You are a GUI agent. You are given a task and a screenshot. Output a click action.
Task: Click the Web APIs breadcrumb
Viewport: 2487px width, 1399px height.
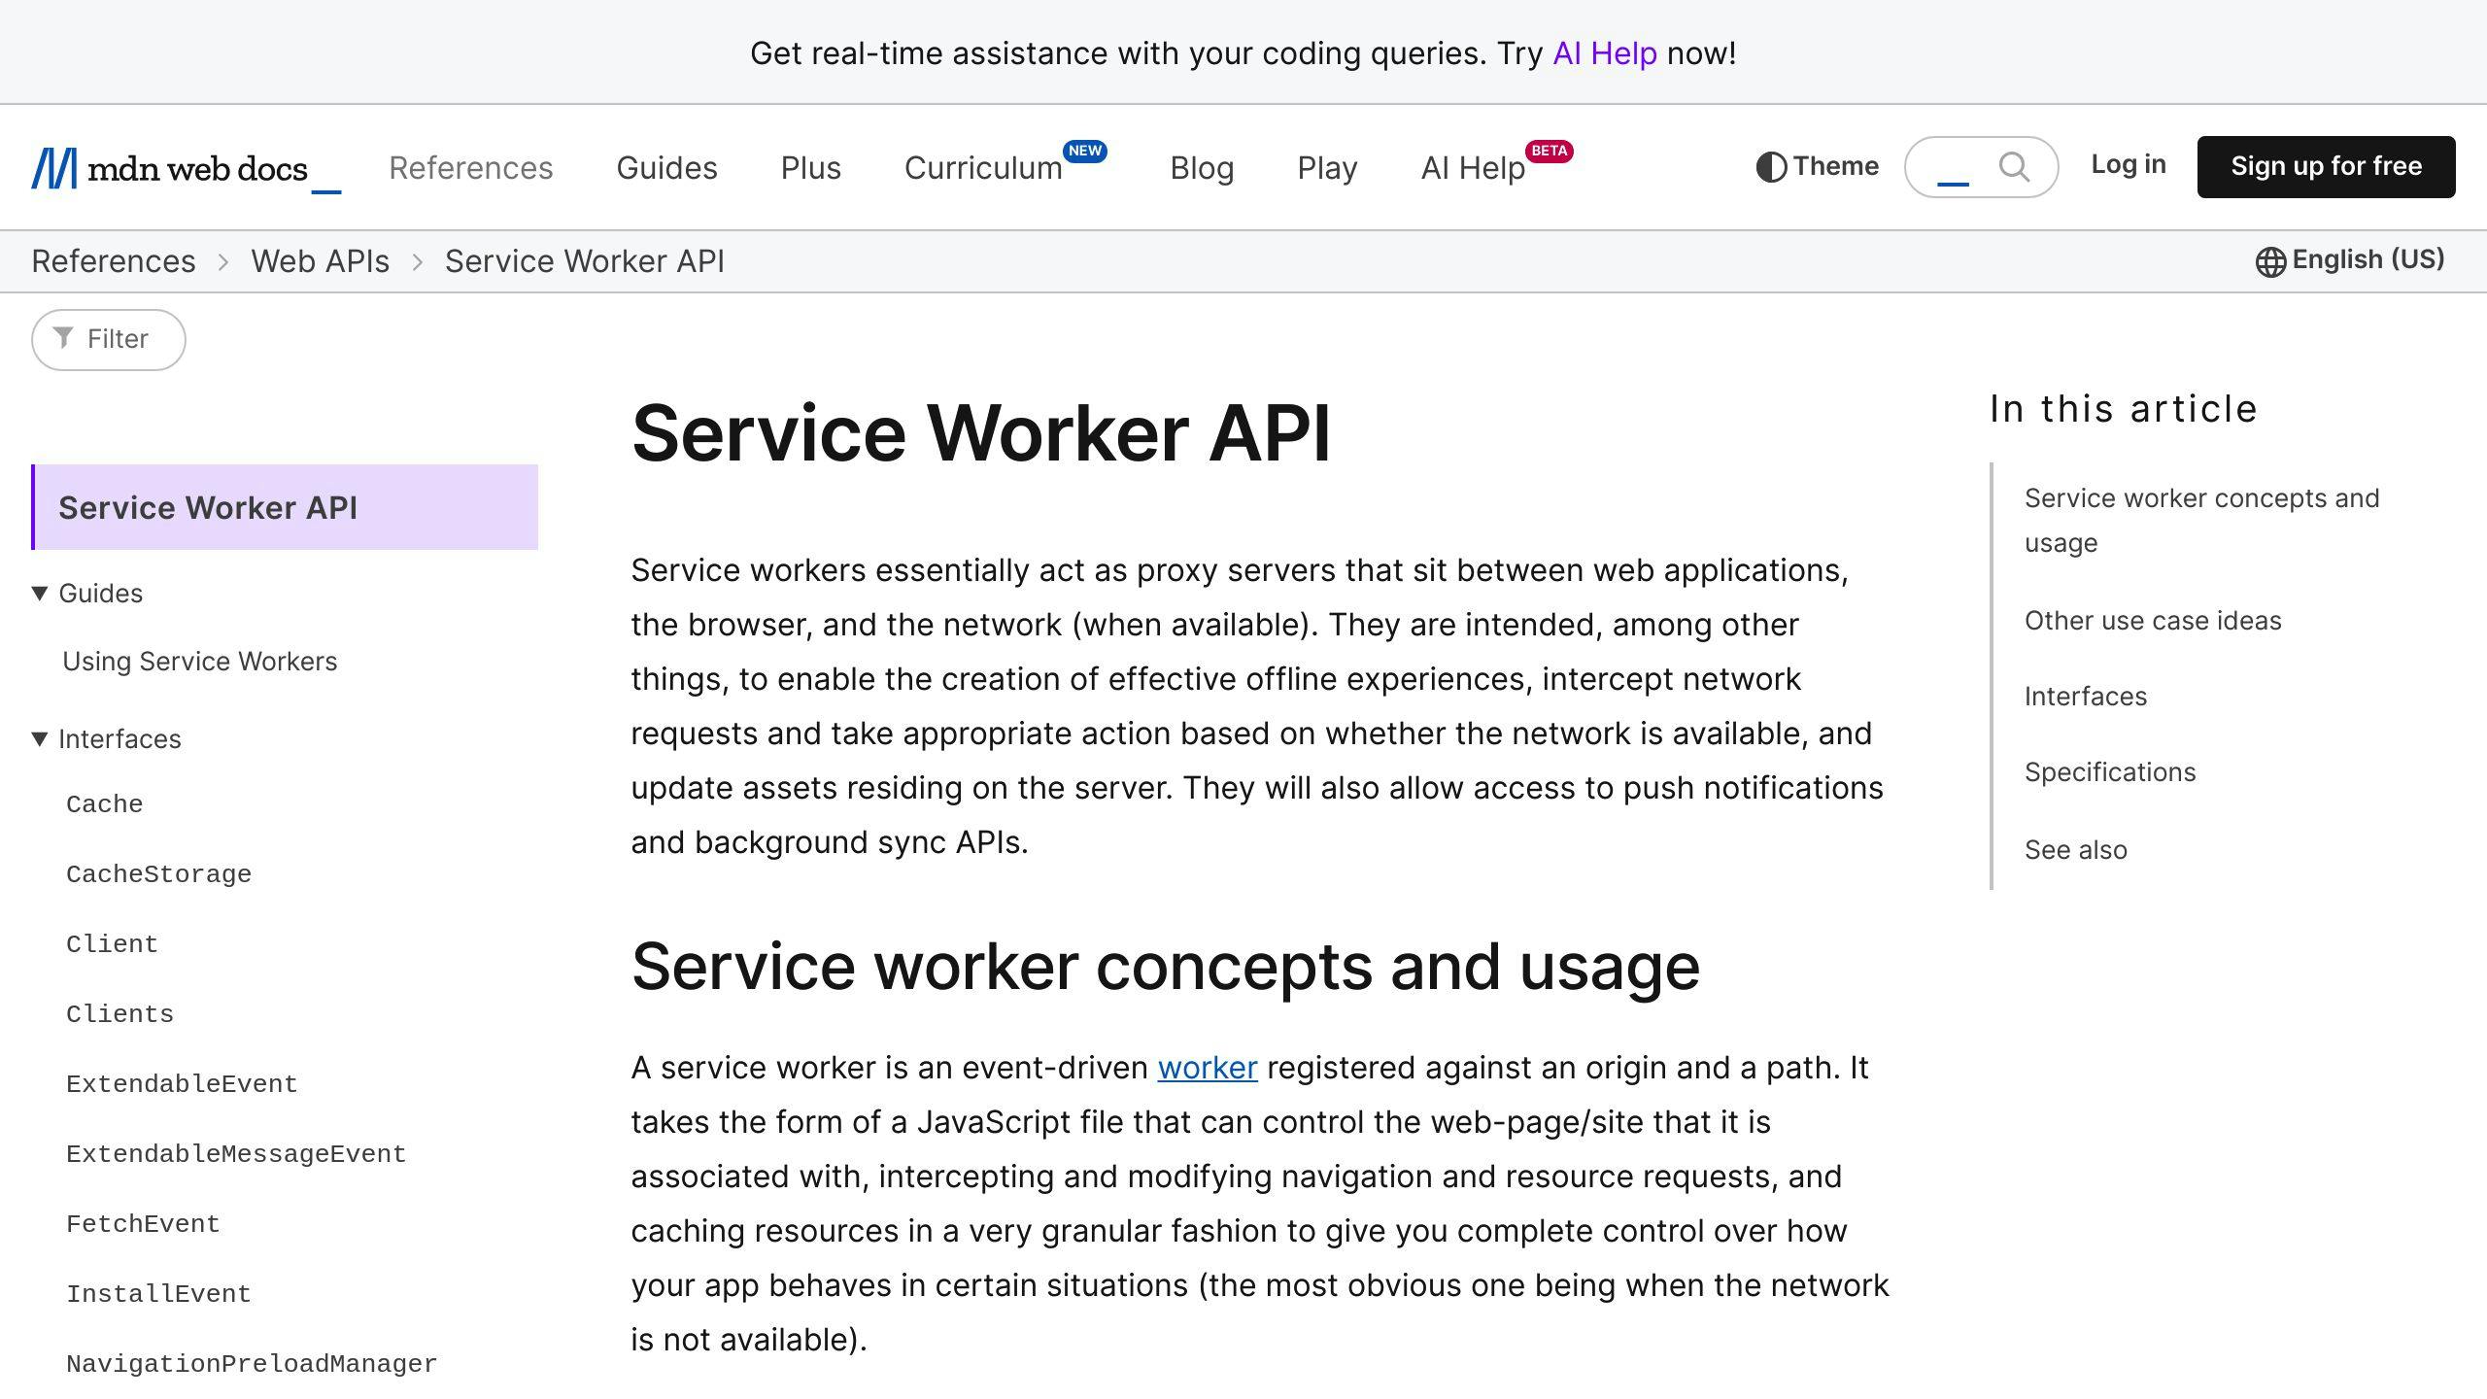320,260
